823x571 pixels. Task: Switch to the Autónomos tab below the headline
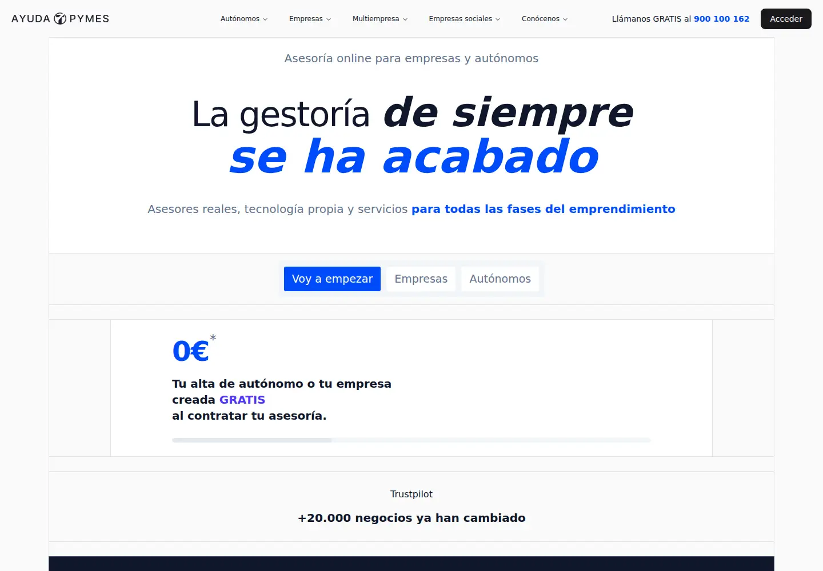point(500,279)
